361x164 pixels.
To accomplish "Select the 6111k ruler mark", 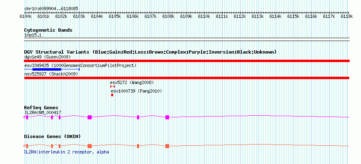I will pyautogui.click(x=221, y=16).
